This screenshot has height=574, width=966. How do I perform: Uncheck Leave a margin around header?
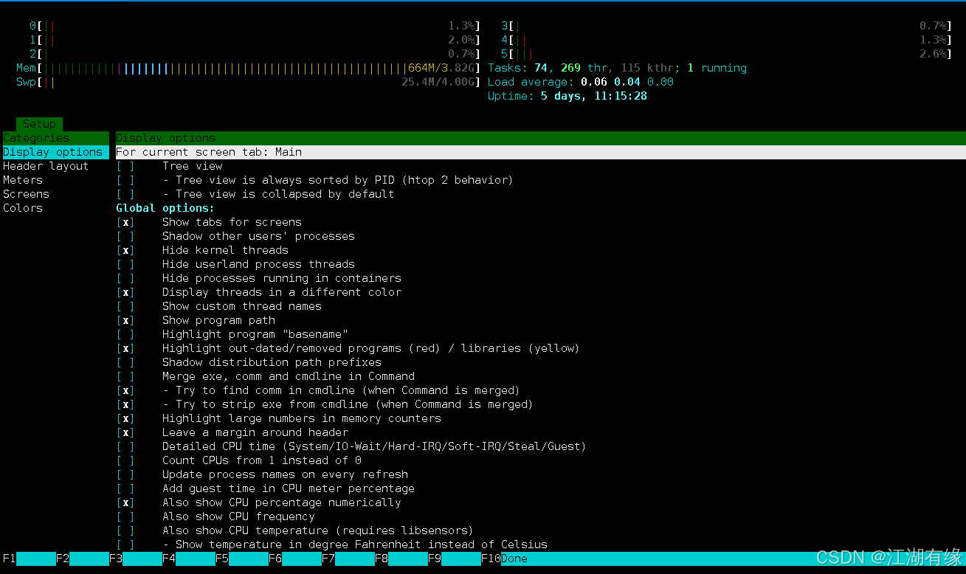coord(125,432)
